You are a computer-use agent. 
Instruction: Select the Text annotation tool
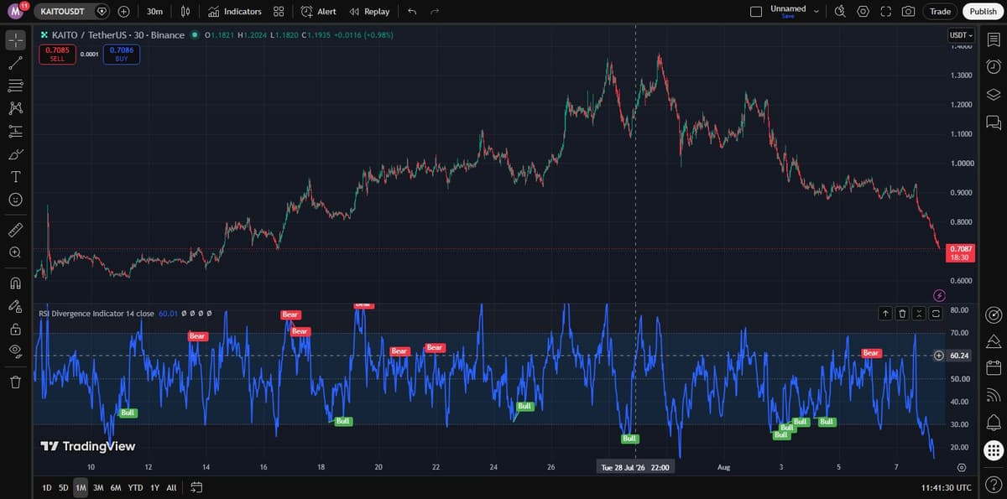click(15, 177)
